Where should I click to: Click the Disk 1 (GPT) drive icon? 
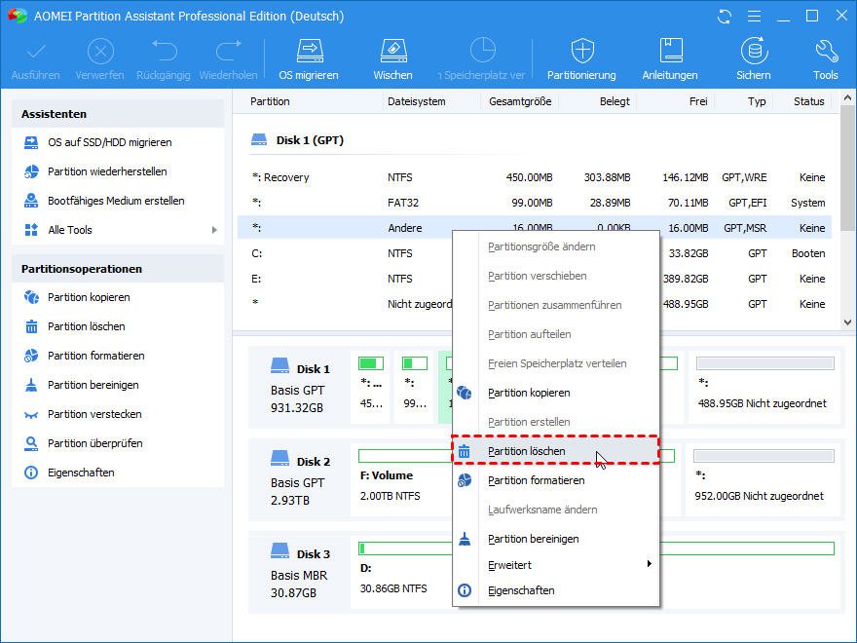pyautogui.click(x=258, y=140)
